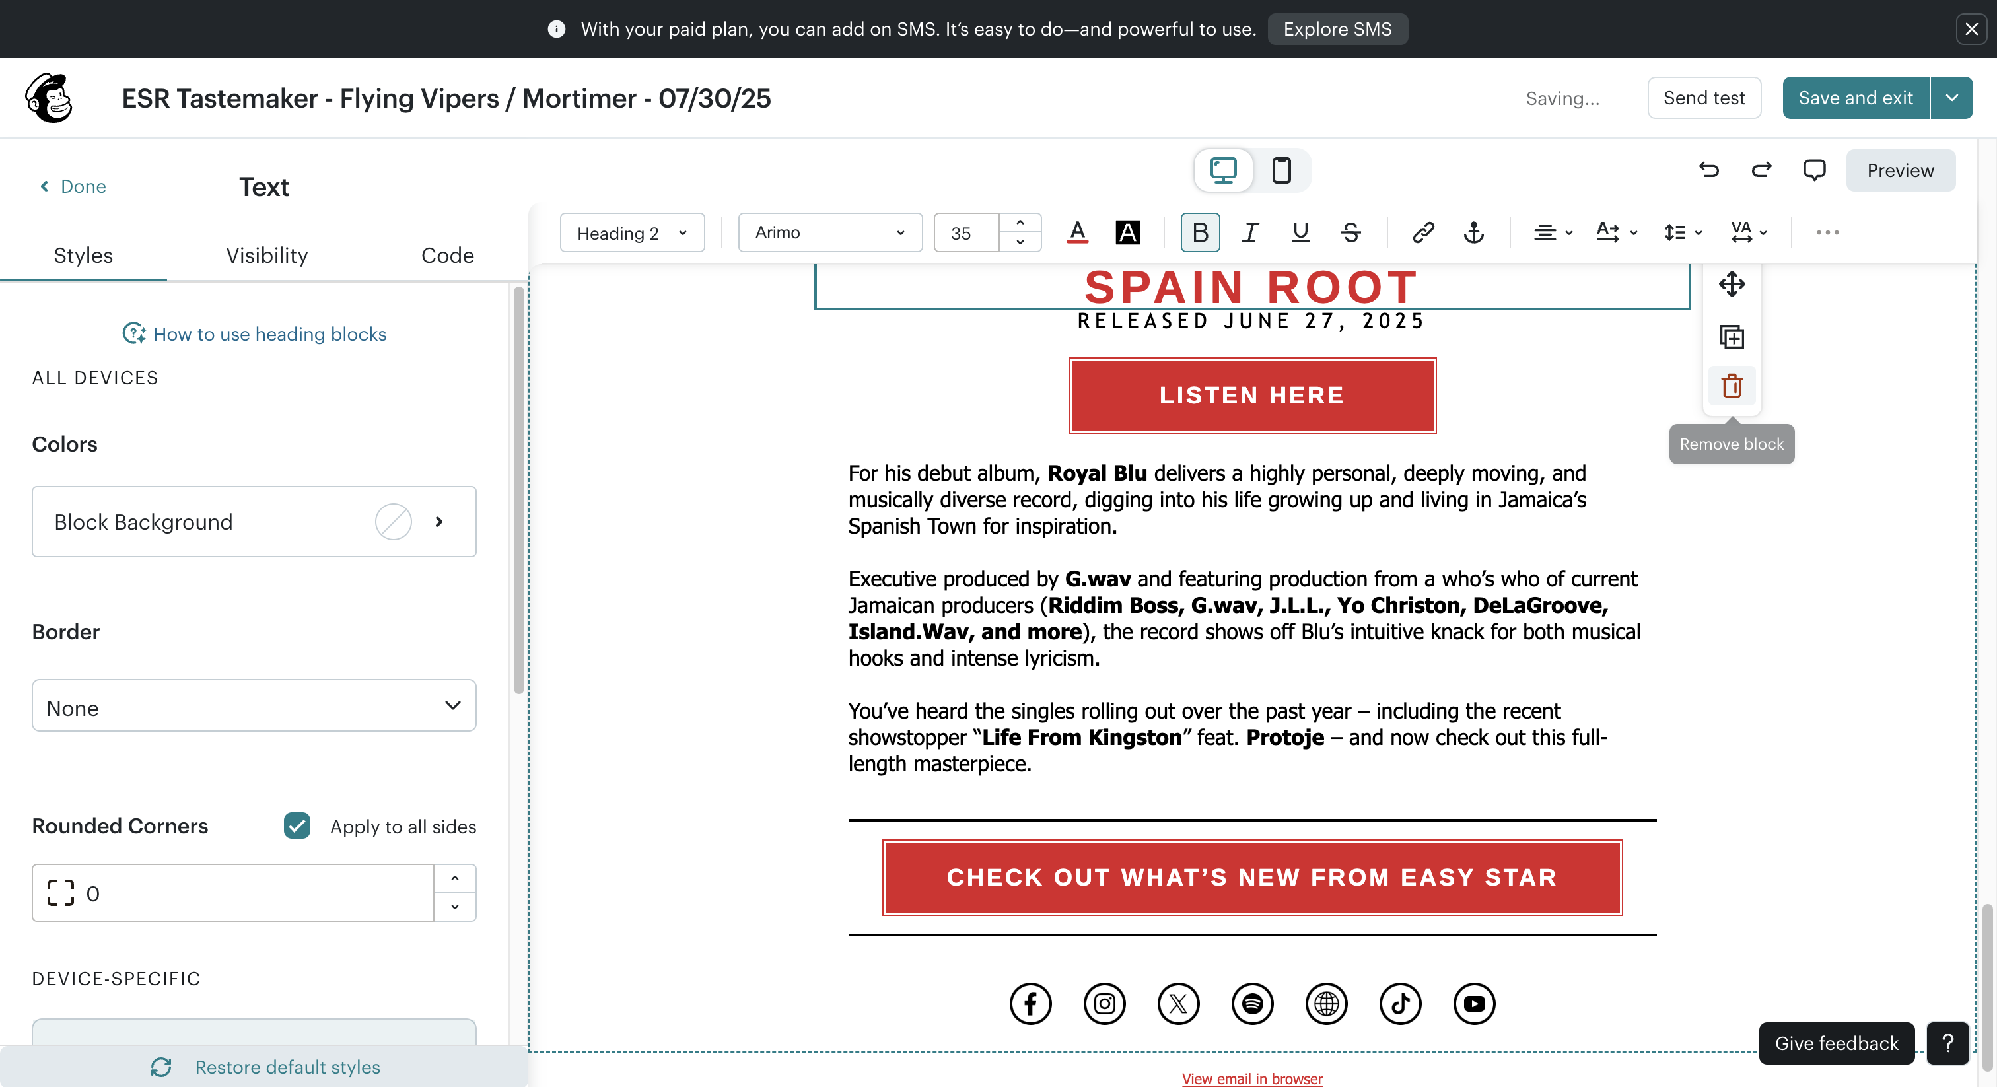Click the Send test button

point(1704,98)
